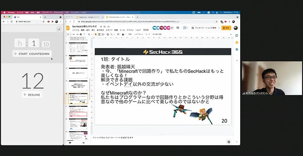Viewport: 303px width, 156px height.
Task: Click the undo arrow in Slides toolbar
Action: [73, 34]
